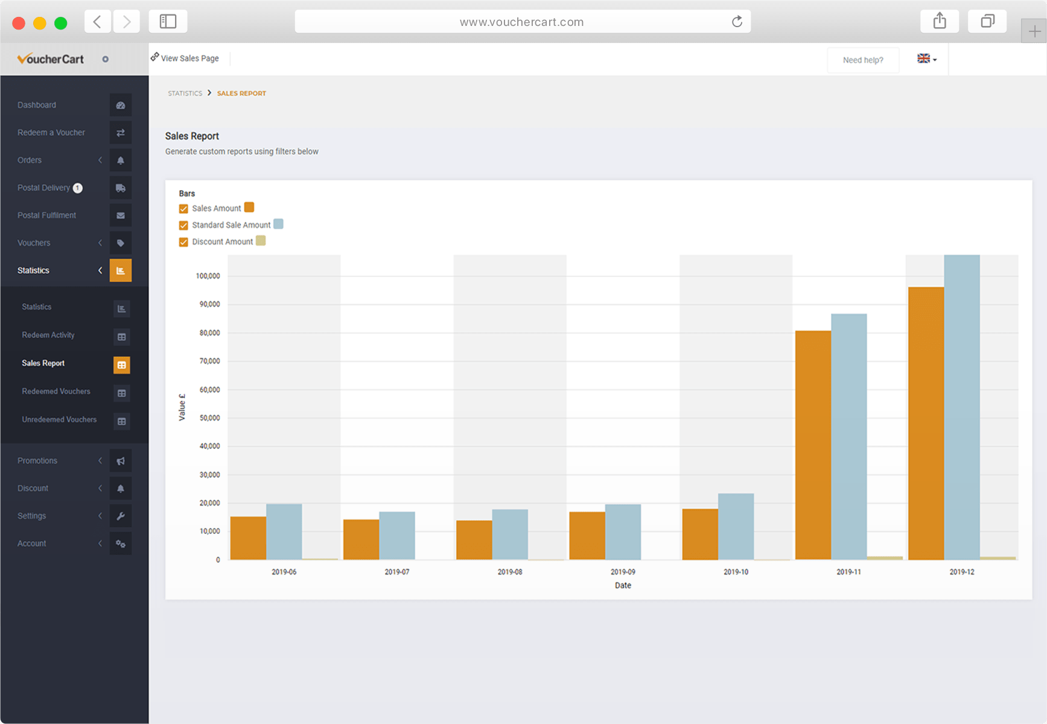The image size is (1047, 724).
Task: Collapse the Statistics section chevron
Action: click(100, 270)
